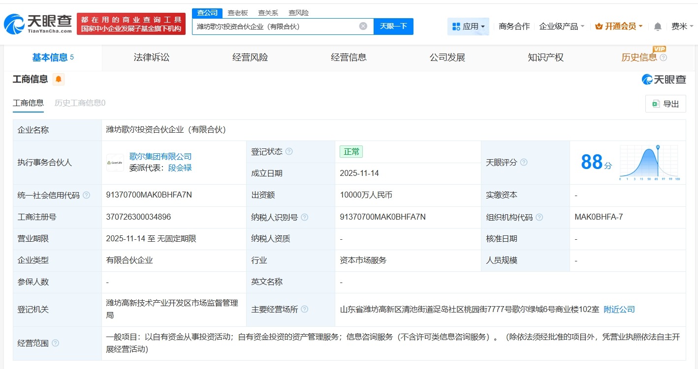Click the question mark beside 登记状态
The image size is (698, 369).
(290, 151)
